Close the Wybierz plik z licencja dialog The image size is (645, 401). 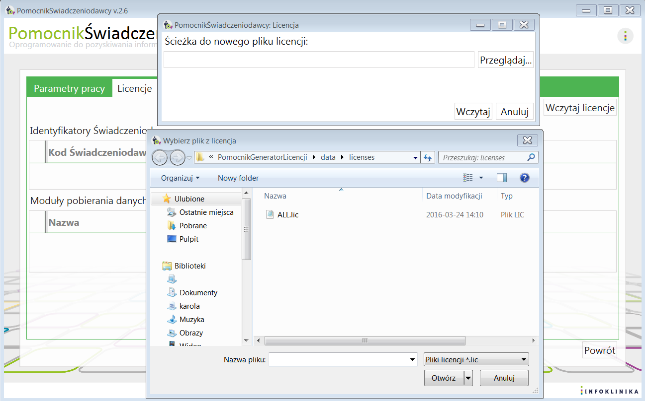coord(527,140)
